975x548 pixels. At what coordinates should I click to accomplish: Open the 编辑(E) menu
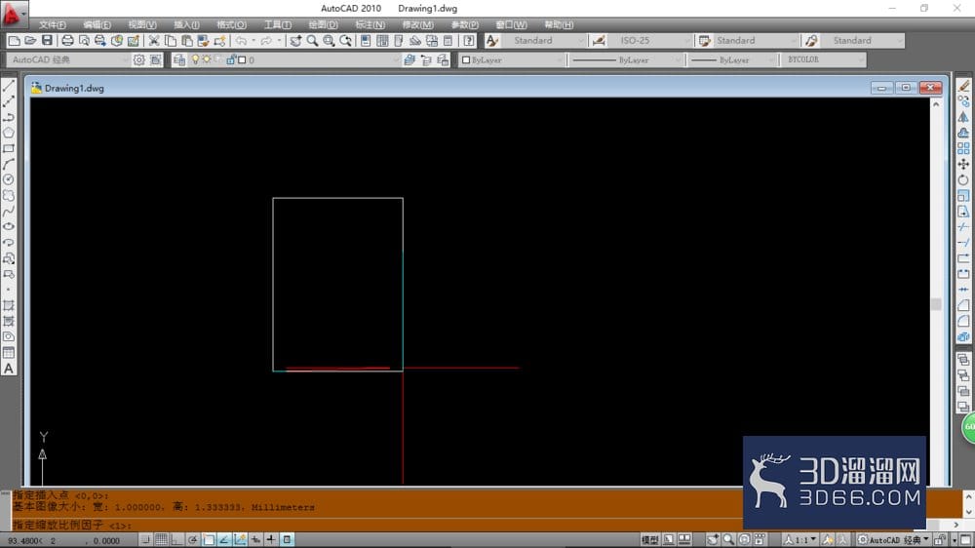click(97, 25)
